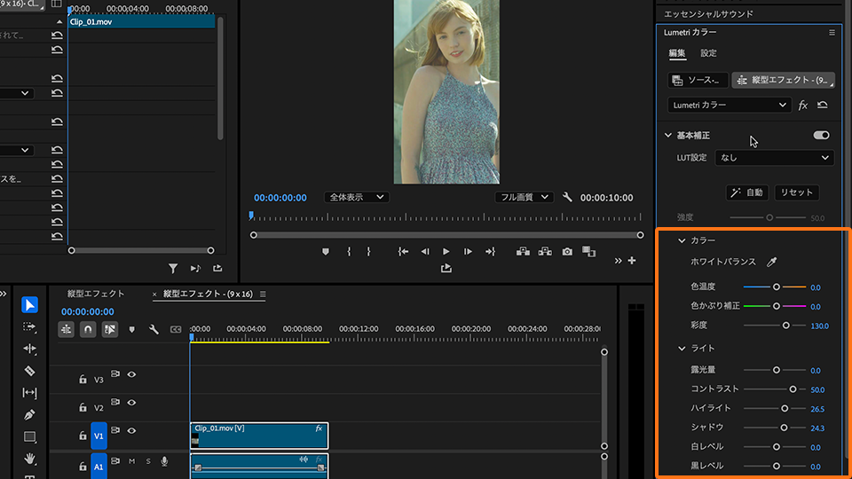Open the program monitor wrench settings
The height and width of the screenshot is (479, 852).
[x=568, y=197]
